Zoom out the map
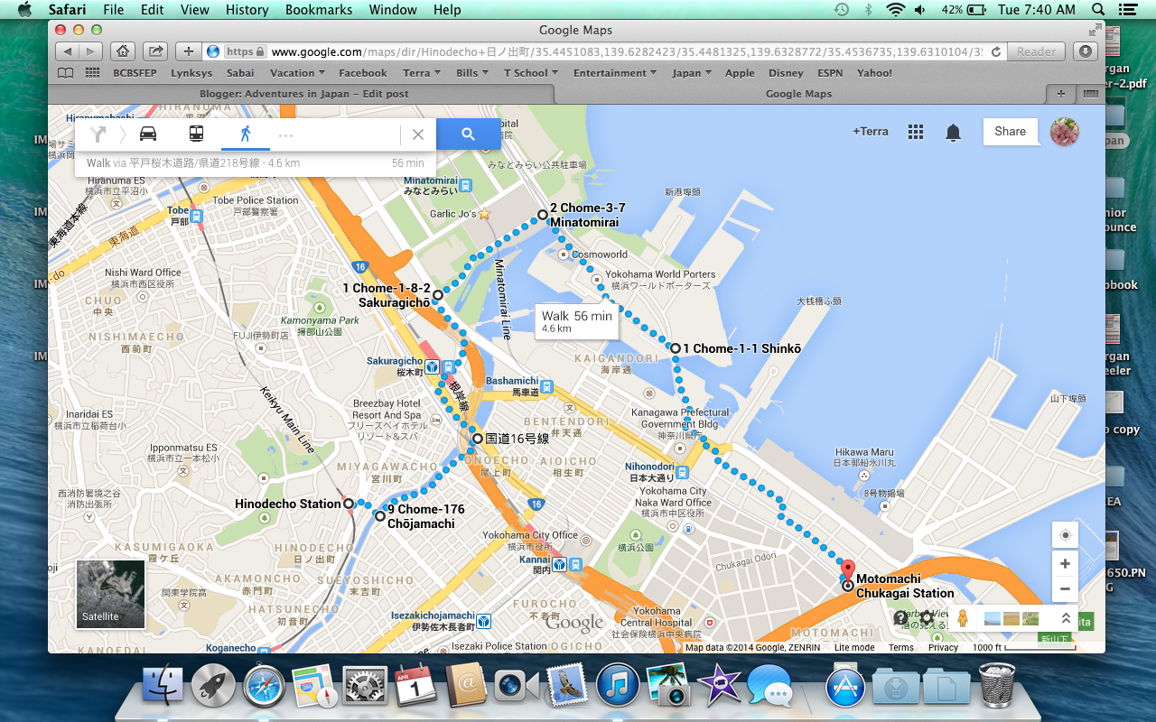The height and width of the screenshot is (722, 1156). pyautogui.click(x=1065, y=588)
